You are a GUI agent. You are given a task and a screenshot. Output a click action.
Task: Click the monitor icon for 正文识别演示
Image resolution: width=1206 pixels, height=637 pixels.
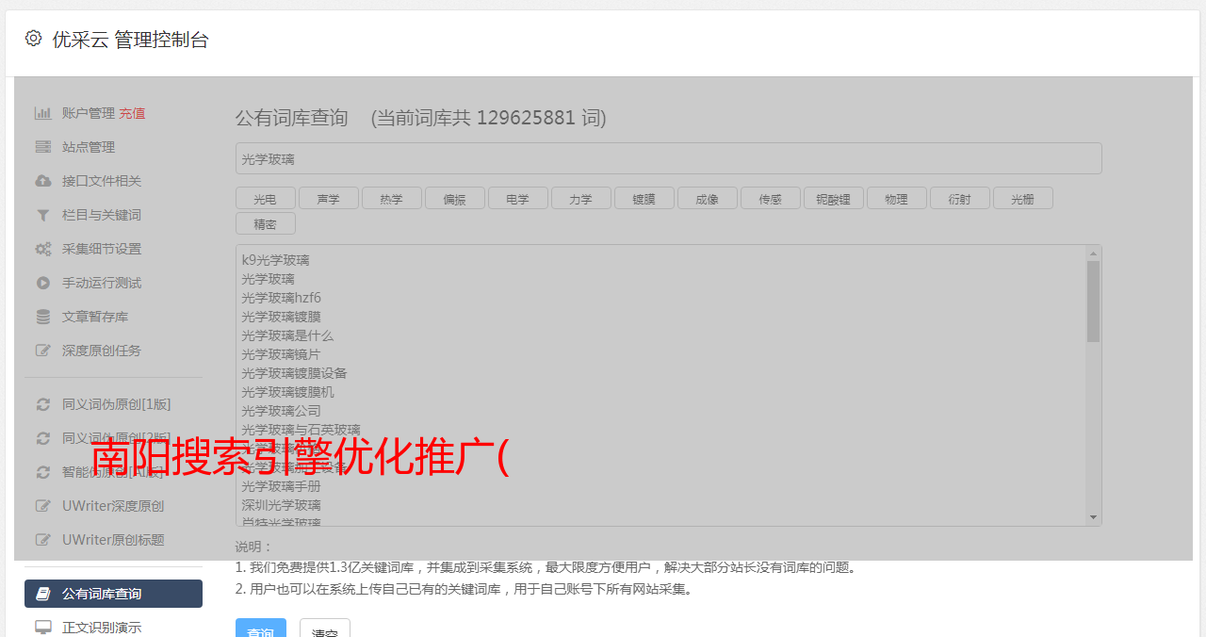[43, 627]
